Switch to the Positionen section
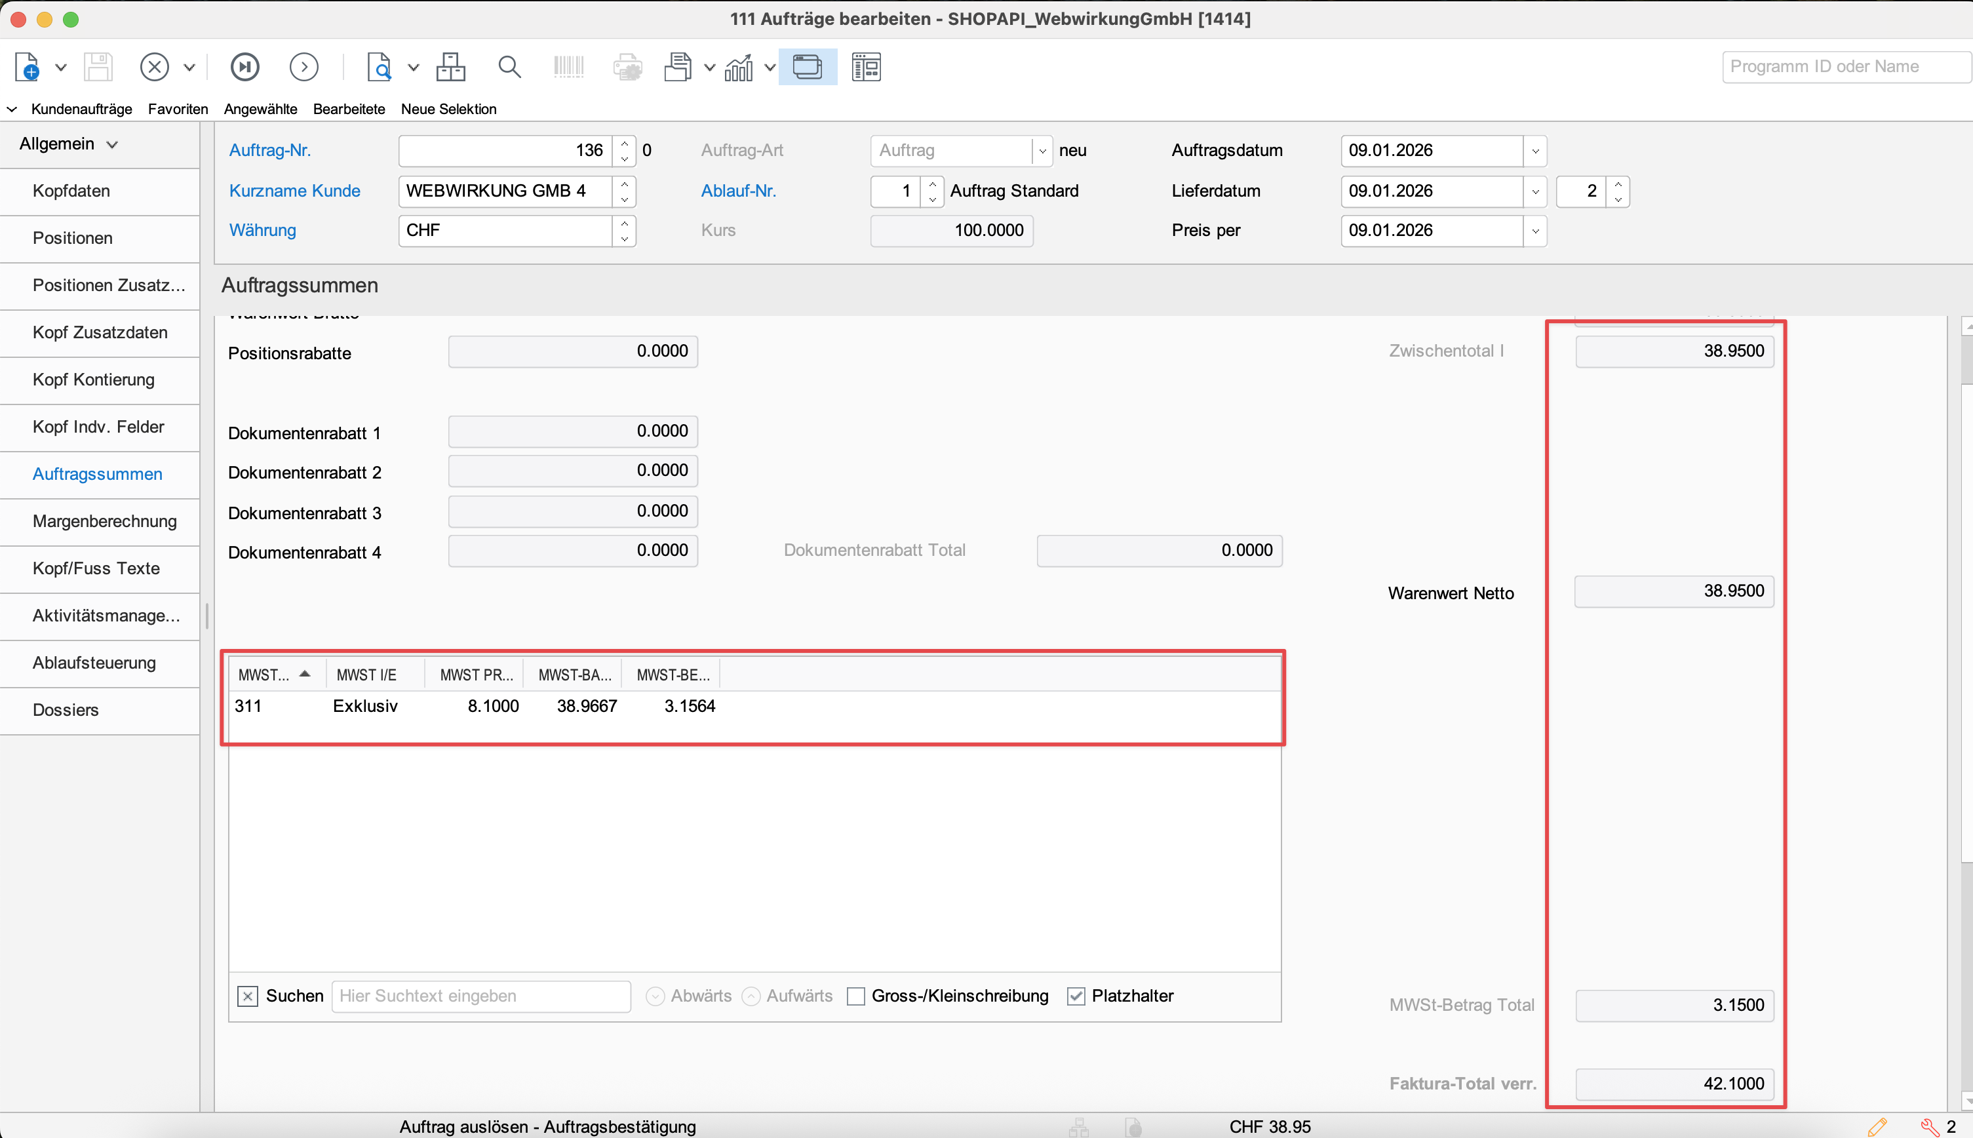 point(72,237)
